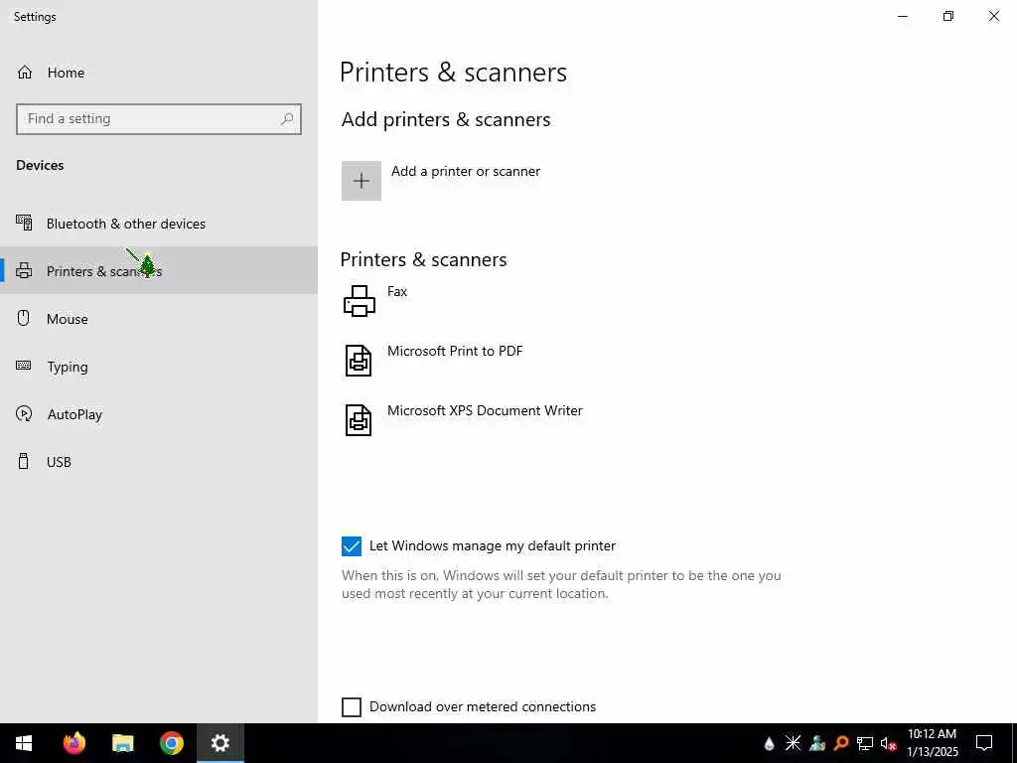
Task: Open File Explorer from the taskbar
Action: [122, 743]
